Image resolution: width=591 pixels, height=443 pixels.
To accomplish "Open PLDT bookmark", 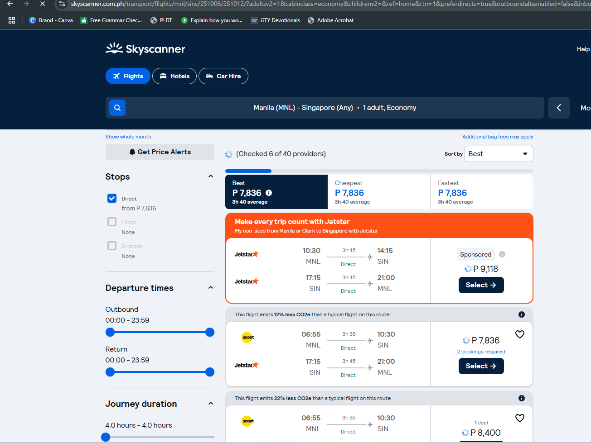I will [x=161, y=20].
